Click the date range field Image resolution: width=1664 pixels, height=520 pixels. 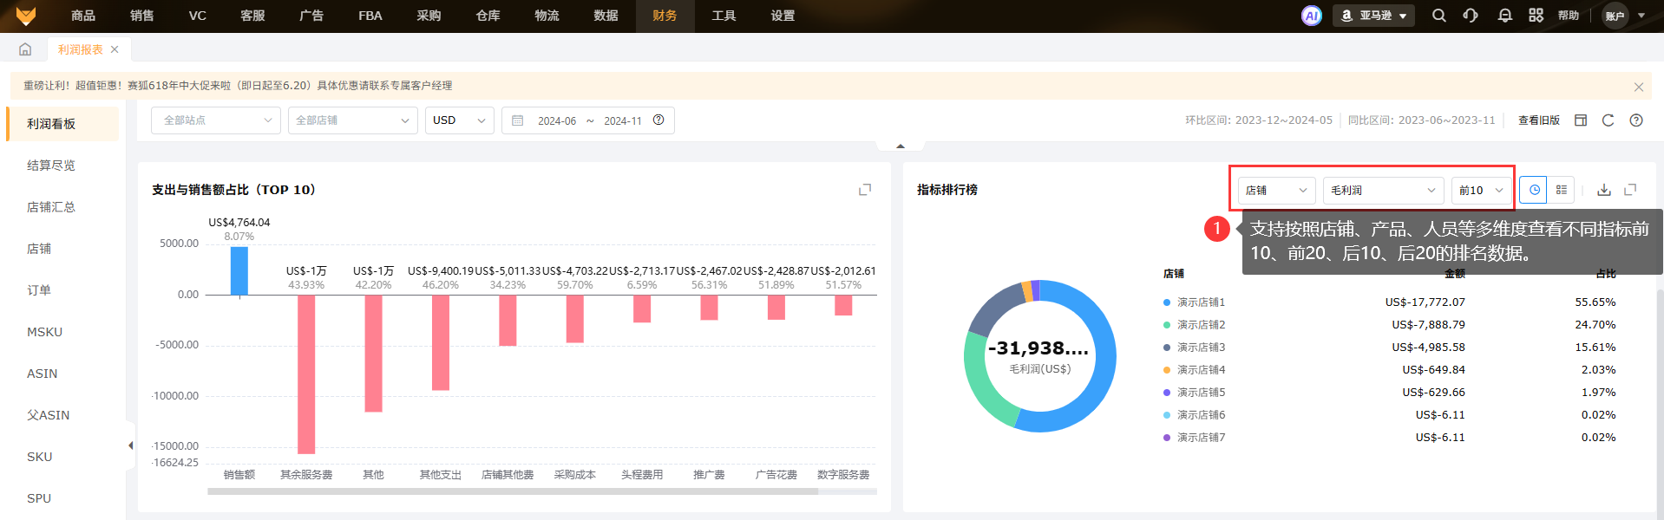(588, 120)
